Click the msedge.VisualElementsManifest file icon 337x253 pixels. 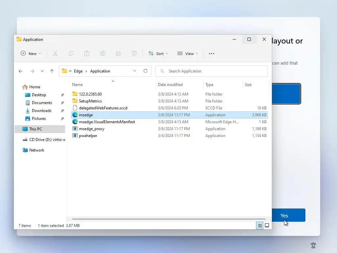(75, 122)
